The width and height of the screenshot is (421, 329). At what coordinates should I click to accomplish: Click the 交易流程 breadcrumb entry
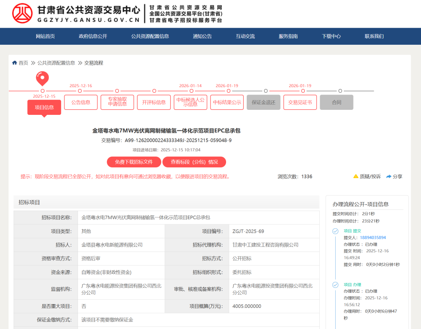94,63
